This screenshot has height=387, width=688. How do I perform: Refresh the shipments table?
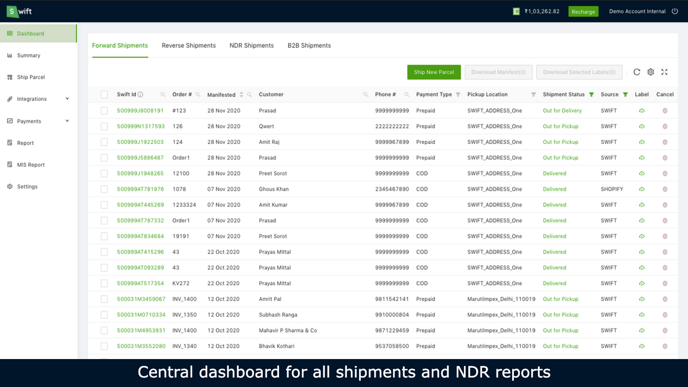point(637,71)
